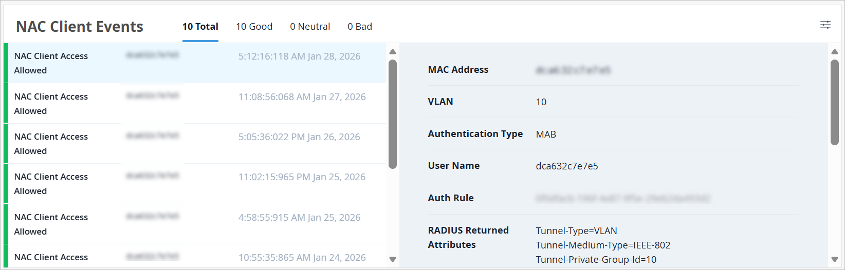Select event from 4:58:55 AM Jan 25
Image resolution: width=845 pixels, height=270 pixels.
point(195,224)
